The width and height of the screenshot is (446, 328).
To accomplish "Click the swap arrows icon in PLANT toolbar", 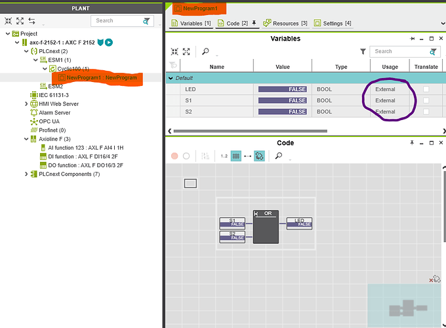I will tap(32, 21).
